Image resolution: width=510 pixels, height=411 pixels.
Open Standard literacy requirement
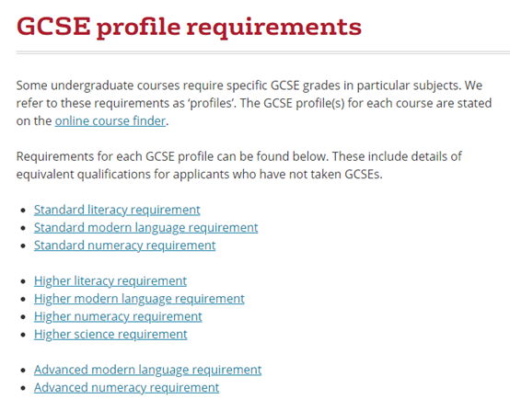117,210
